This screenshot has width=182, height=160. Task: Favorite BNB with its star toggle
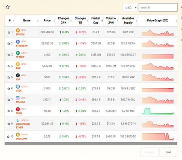[9, 66]
